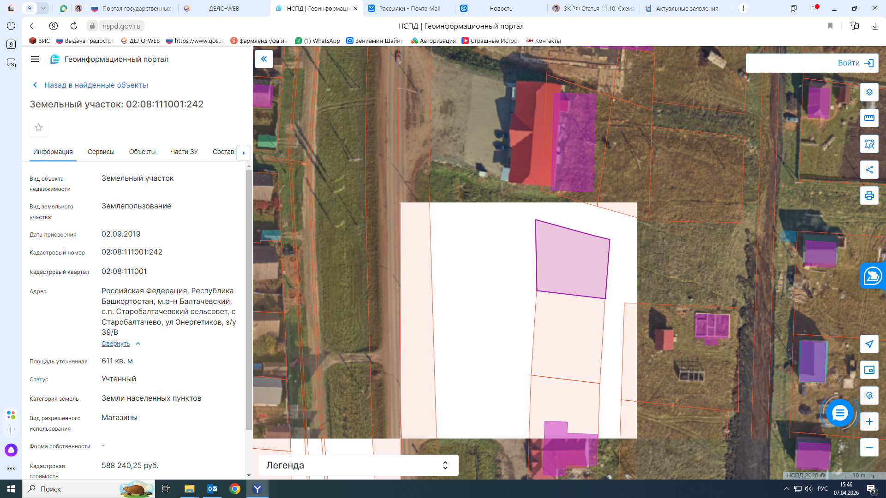Zoom in the map with plus
Viewport: 886px width, 498px height.
click(x=869, y=421)
